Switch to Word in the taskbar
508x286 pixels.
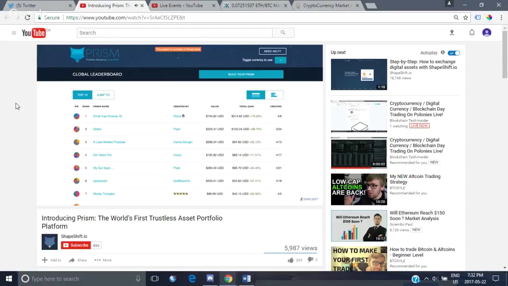tap(246, 279)
